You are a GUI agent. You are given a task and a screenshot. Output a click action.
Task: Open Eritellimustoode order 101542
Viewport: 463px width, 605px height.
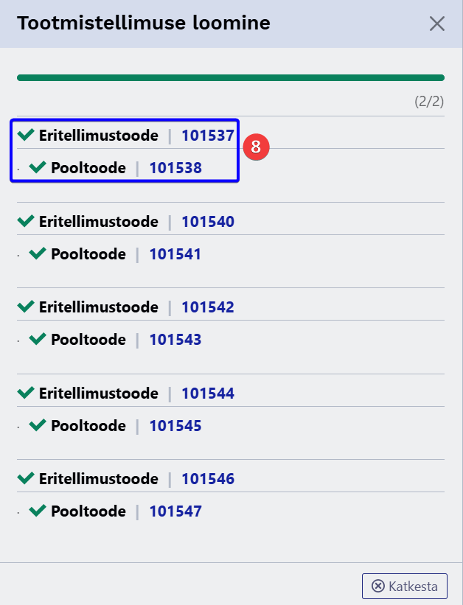click(x=208, y=307)
